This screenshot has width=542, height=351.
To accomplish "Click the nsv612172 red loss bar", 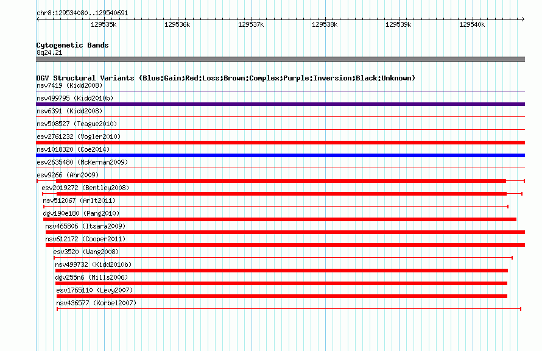I will coord(285,245).
